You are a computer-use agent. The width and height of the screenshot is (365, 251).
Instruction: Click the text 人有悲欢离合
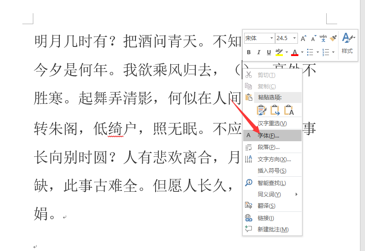coord(168,157)
